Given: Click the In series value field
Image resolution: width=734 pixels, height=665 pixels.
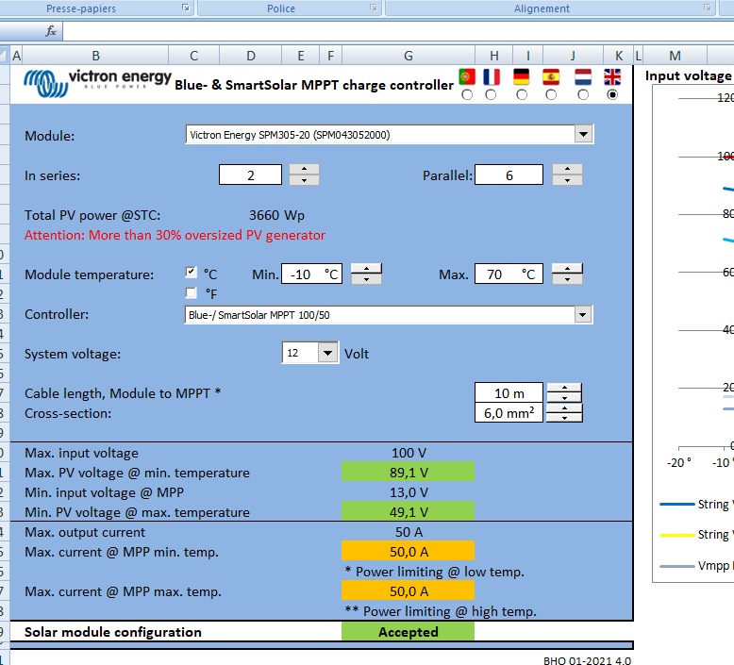Looking at the screenshot, I should coord(250,175).
